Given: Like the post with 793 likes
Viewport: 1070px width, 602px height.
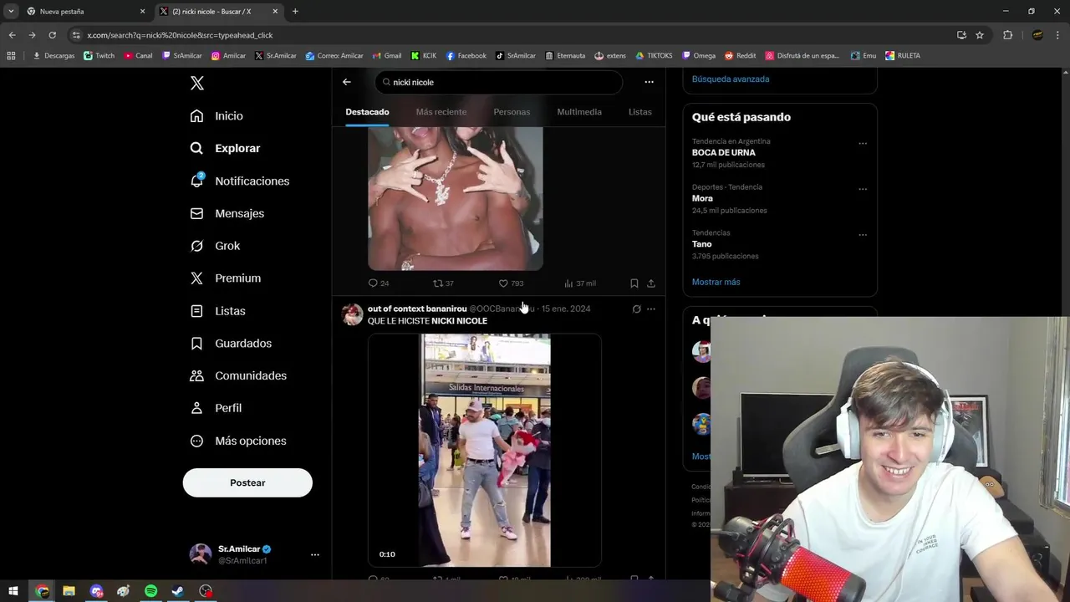Looking at the screenshot, I should click(511, 283).
